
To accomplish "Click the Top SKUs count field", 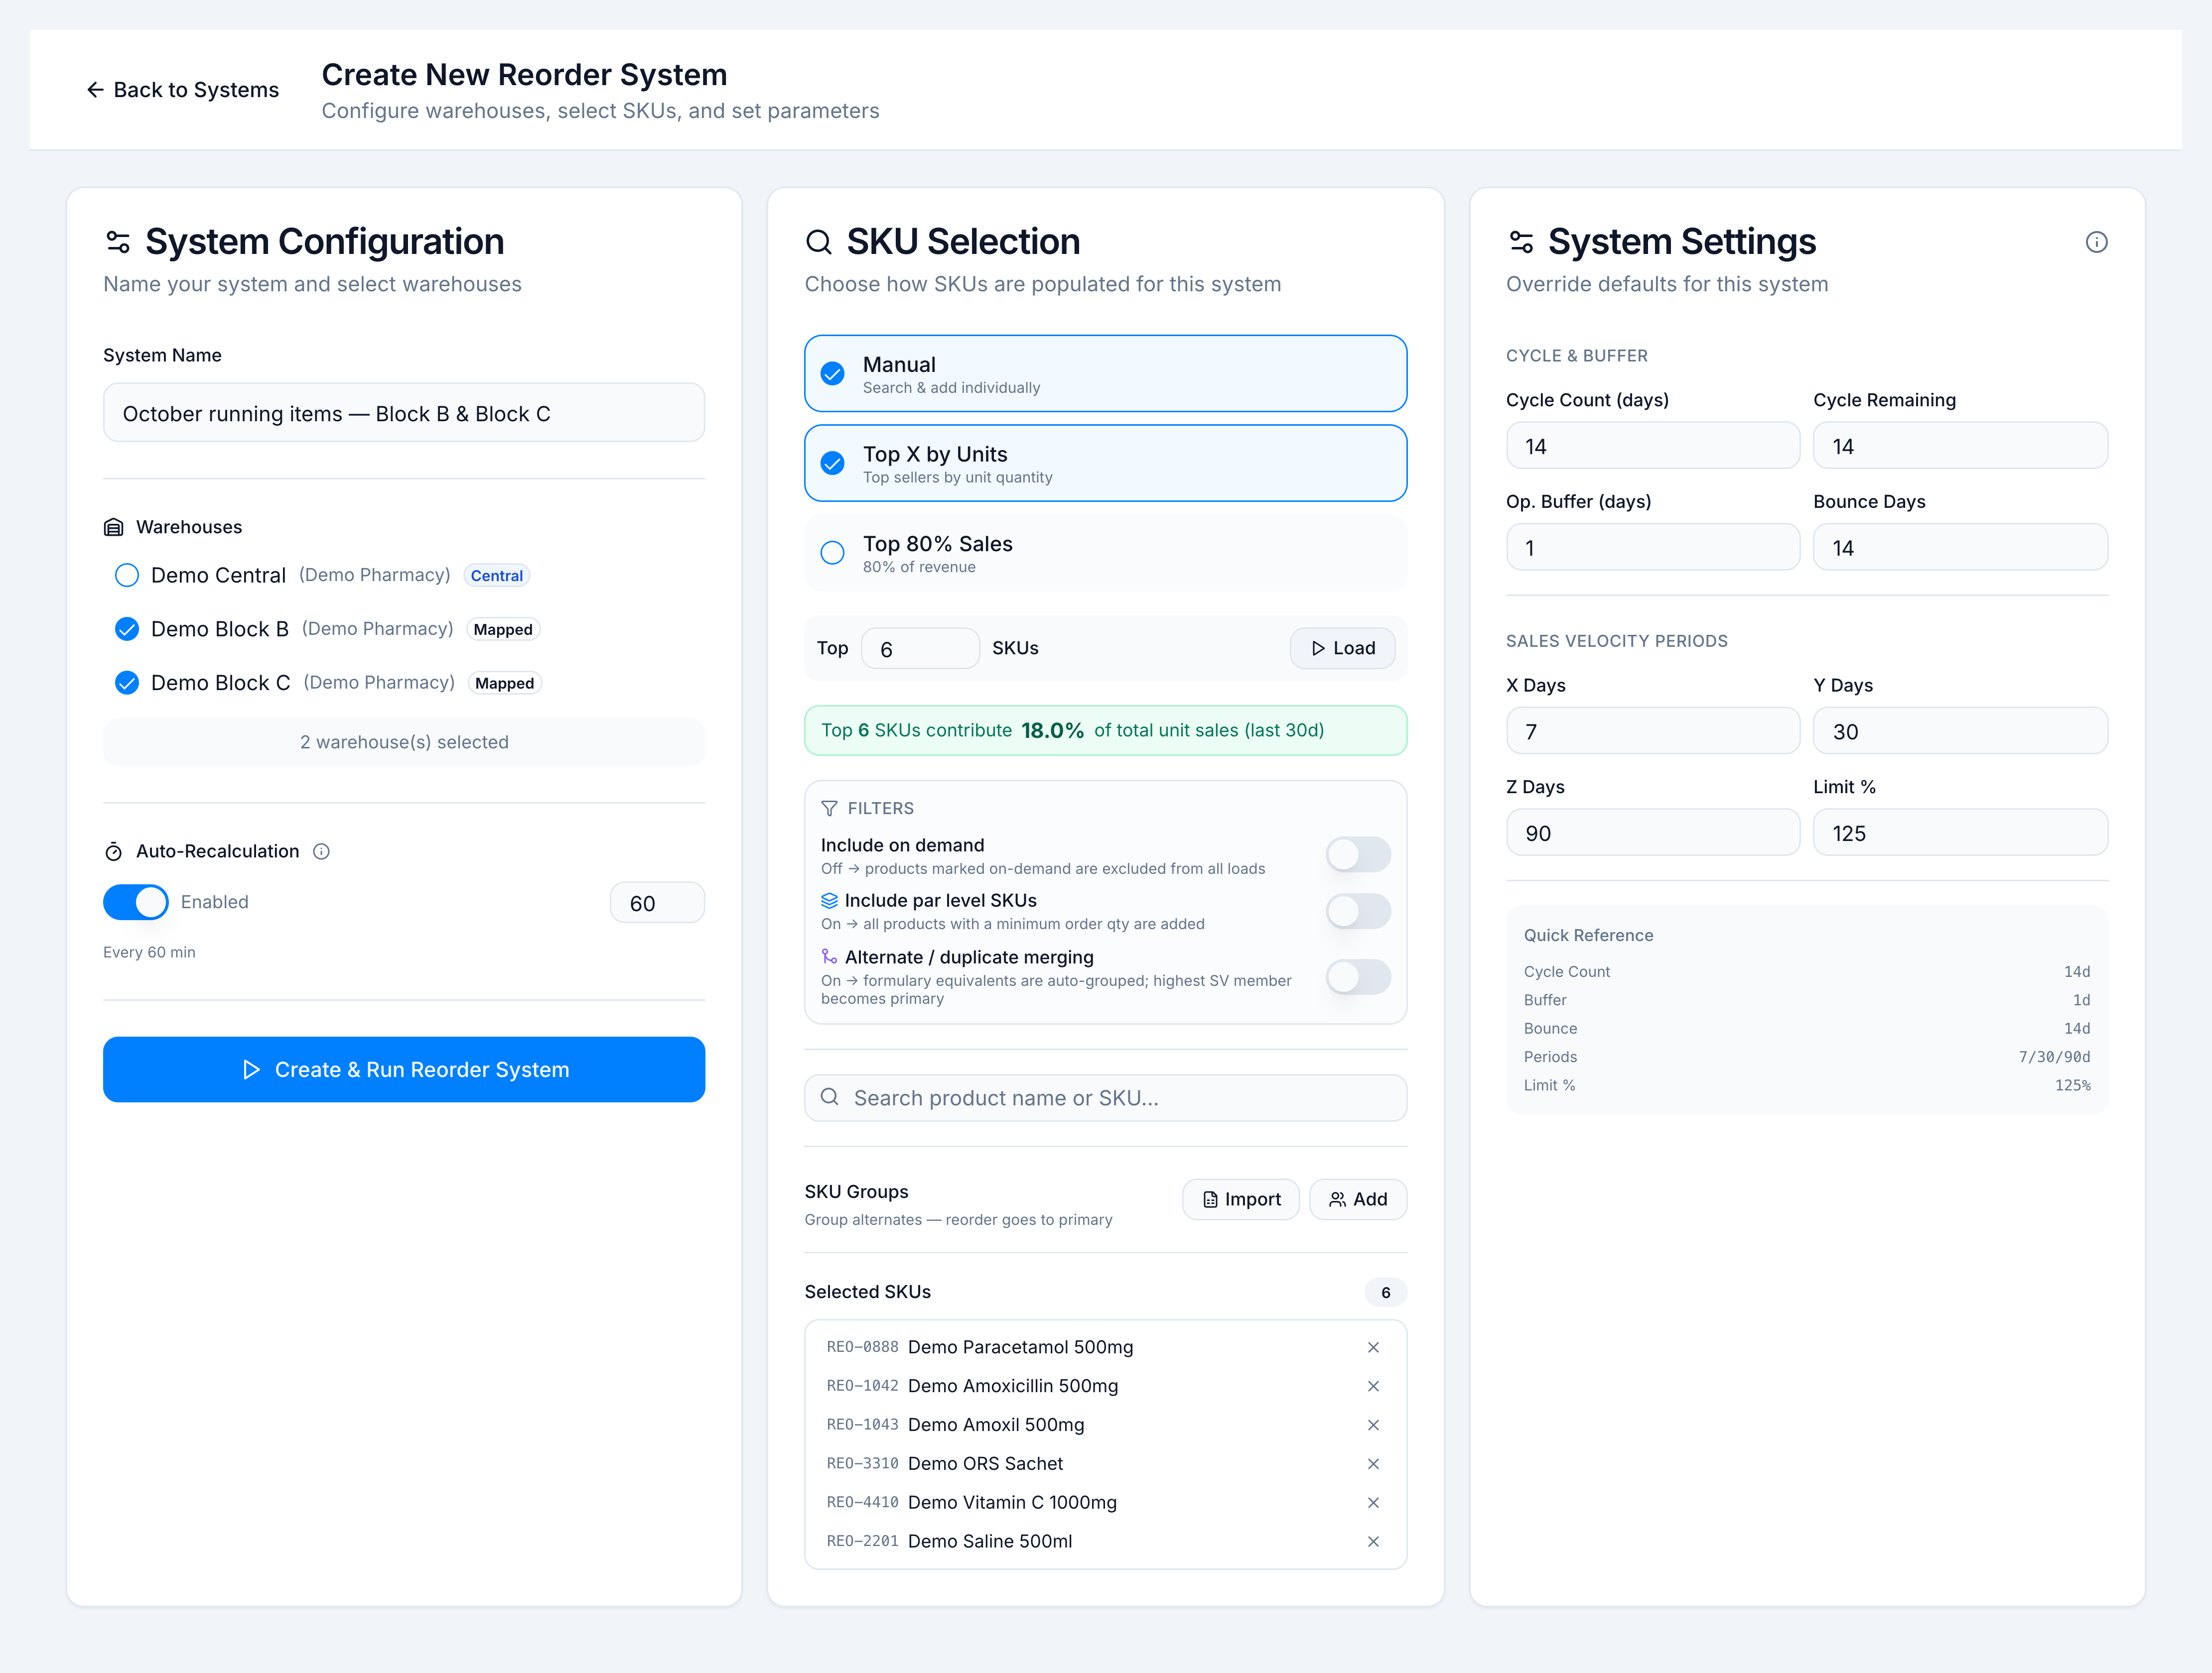I will point(920,649).
